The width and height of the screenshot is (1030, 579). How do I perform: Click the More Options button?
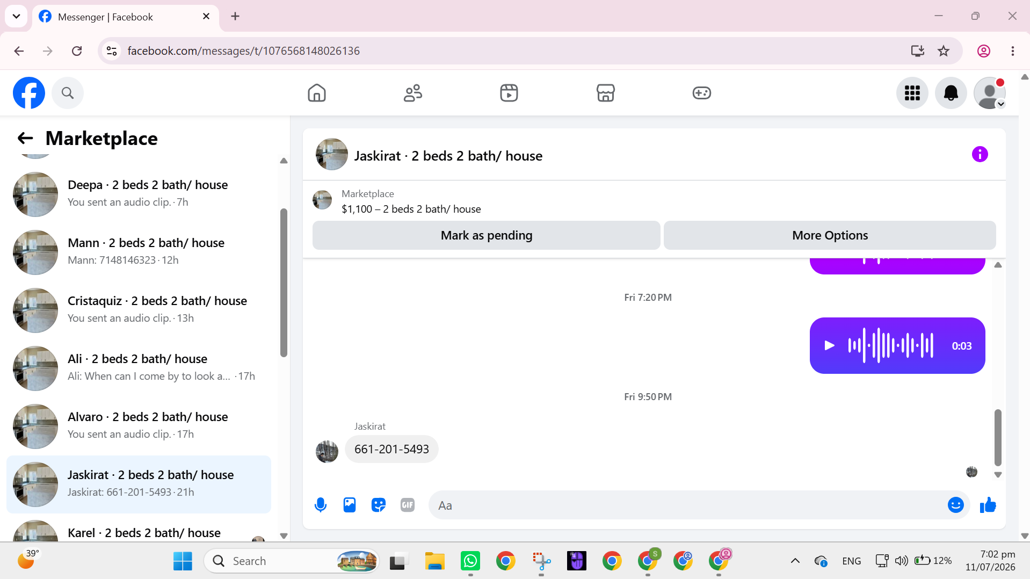pyautogui.click(x=830, y=235)
